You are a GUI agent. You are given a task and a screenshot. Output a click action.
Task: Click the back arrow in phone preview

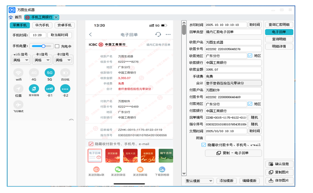[90, 34]
